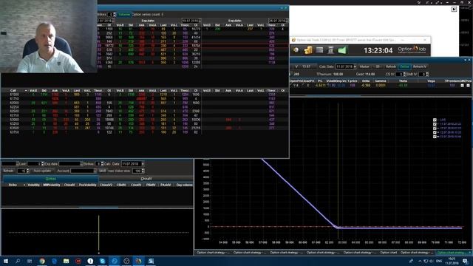Open Microsoft Edge from taskbar
473x266 pixels.
coord(54,261)
